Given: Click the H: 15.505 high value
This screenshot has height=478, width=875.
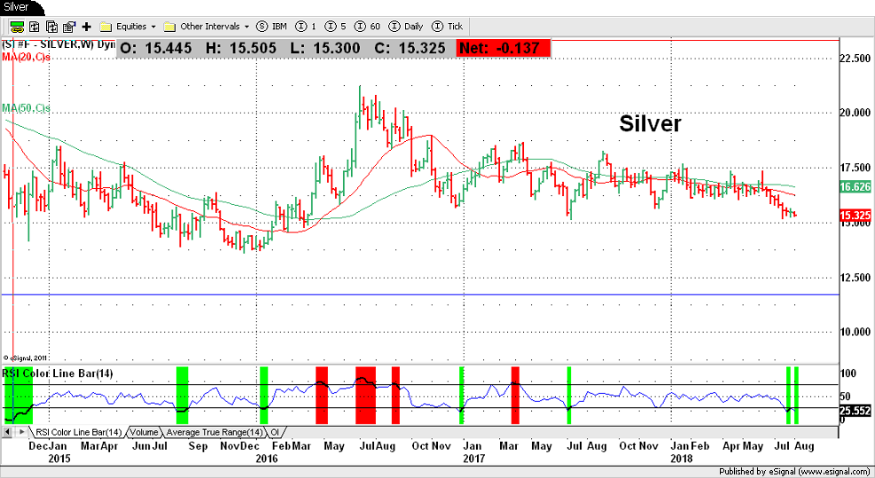Looking at the screenshot, I should point(241,48).
